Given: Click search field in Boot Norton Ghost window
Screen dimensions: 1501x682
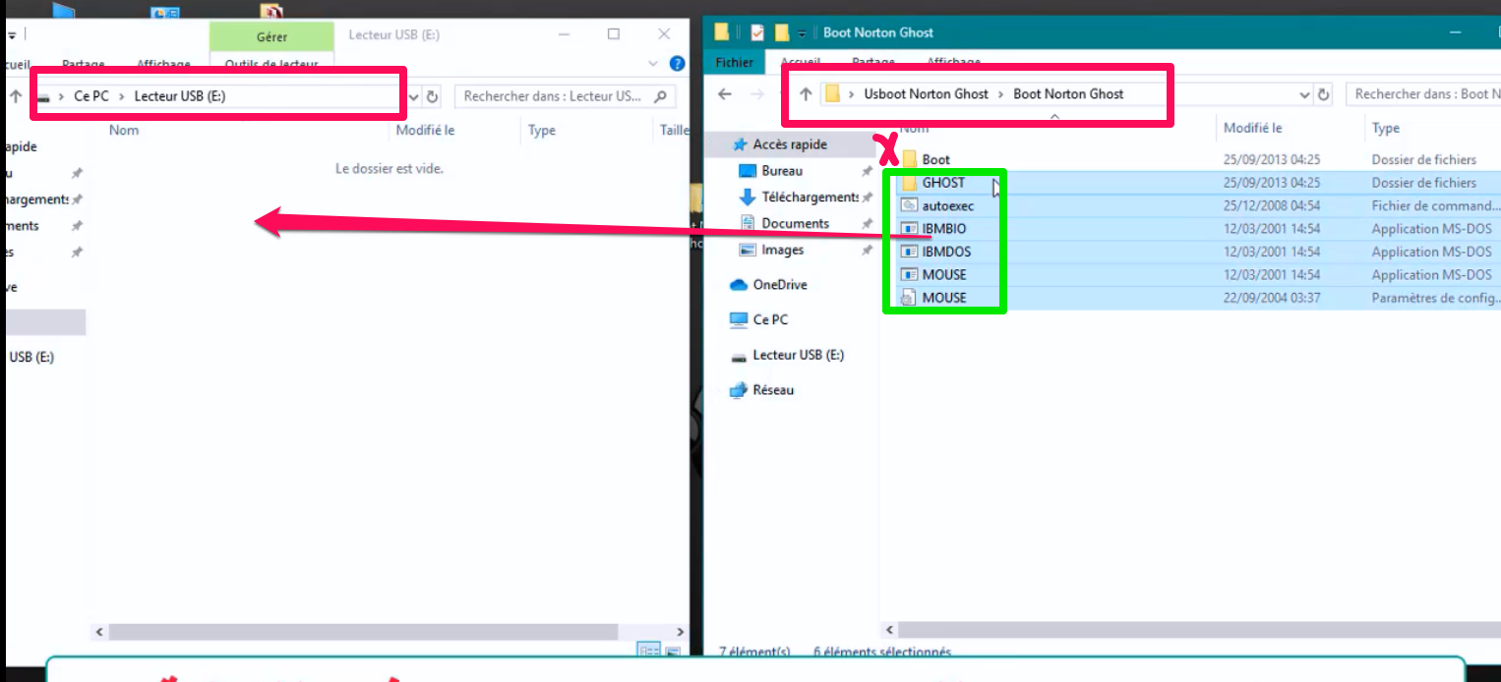Looking at the screenshot, I should click(x=1423, y=94).
